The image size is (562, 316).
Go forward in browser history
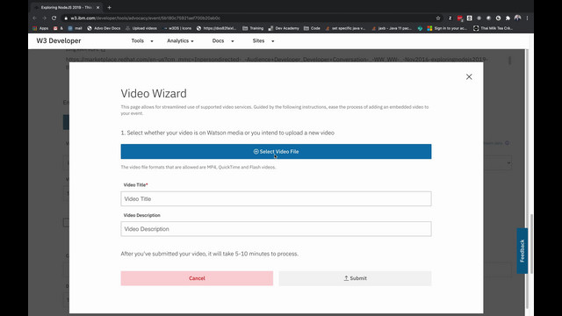44,18
